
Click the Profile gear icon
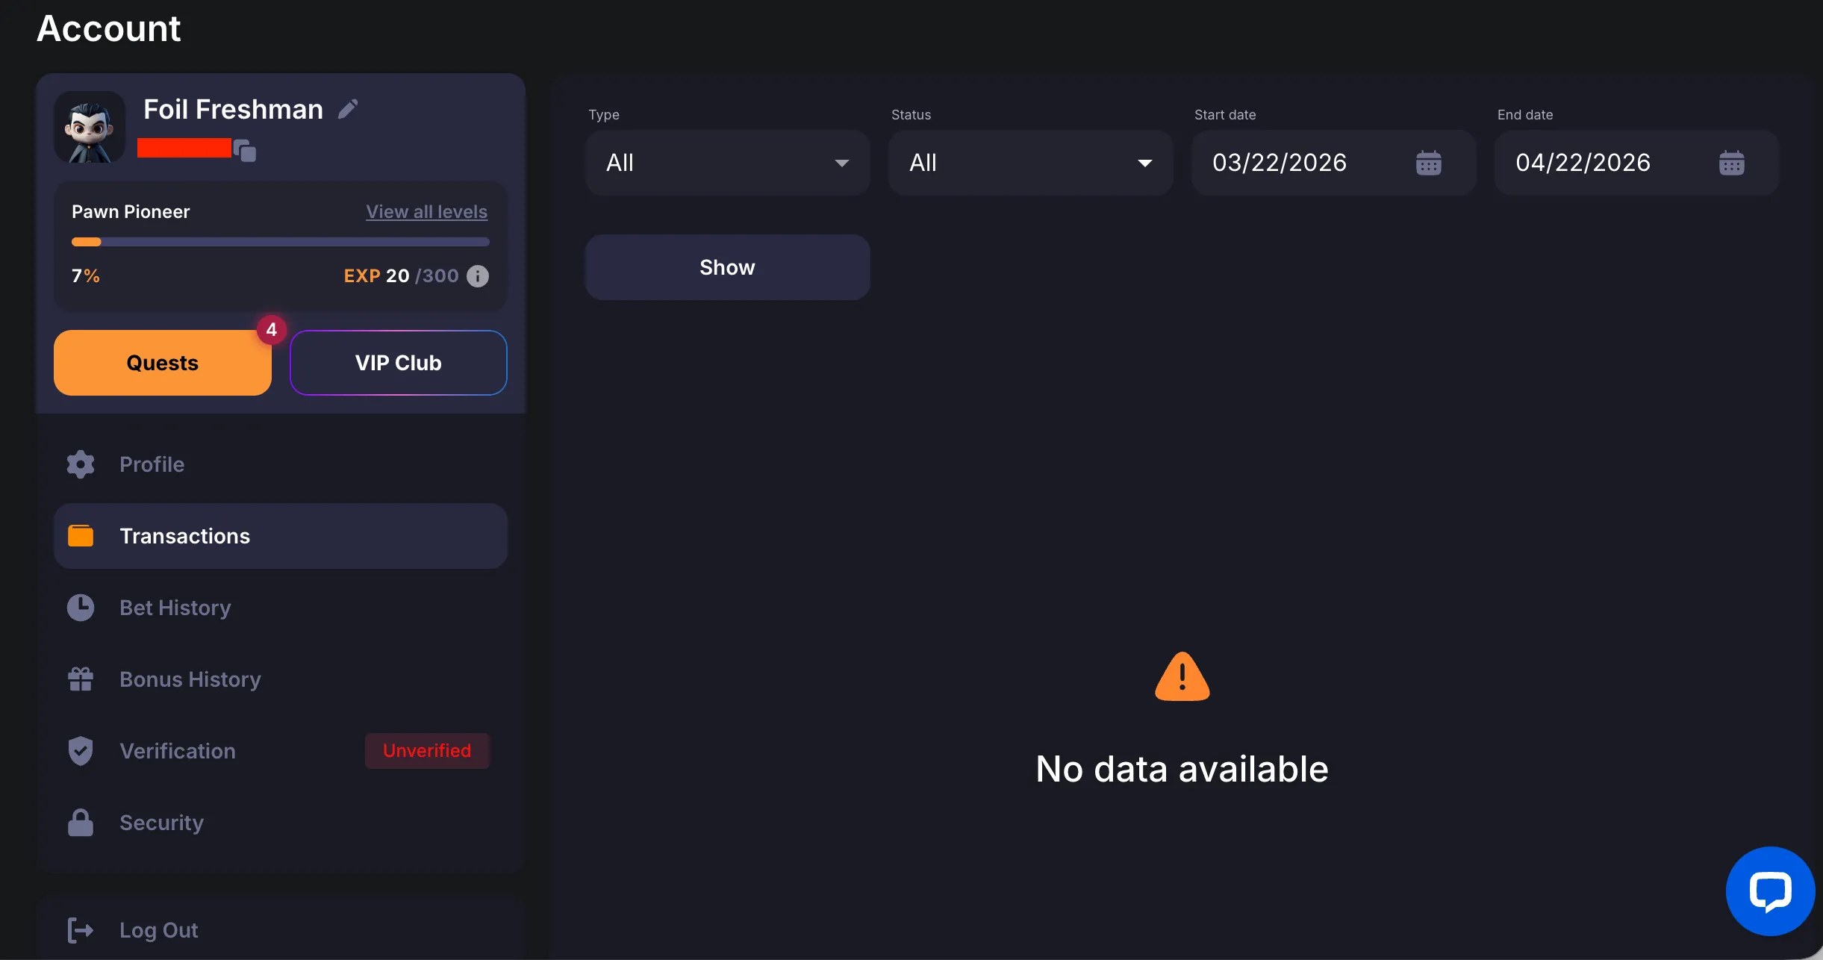pyautogui.click(x=81, y=464)
